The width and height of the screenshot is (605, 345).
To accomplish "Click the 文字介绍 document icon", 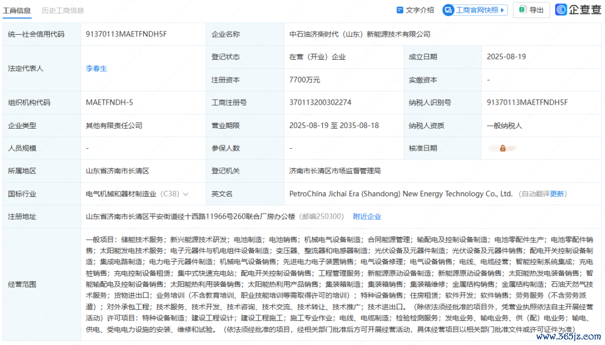I will 400,10.
